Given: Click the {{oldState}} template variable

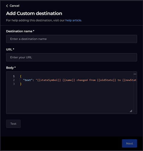Looking at the screenshot, I should (x=107, y=80).
